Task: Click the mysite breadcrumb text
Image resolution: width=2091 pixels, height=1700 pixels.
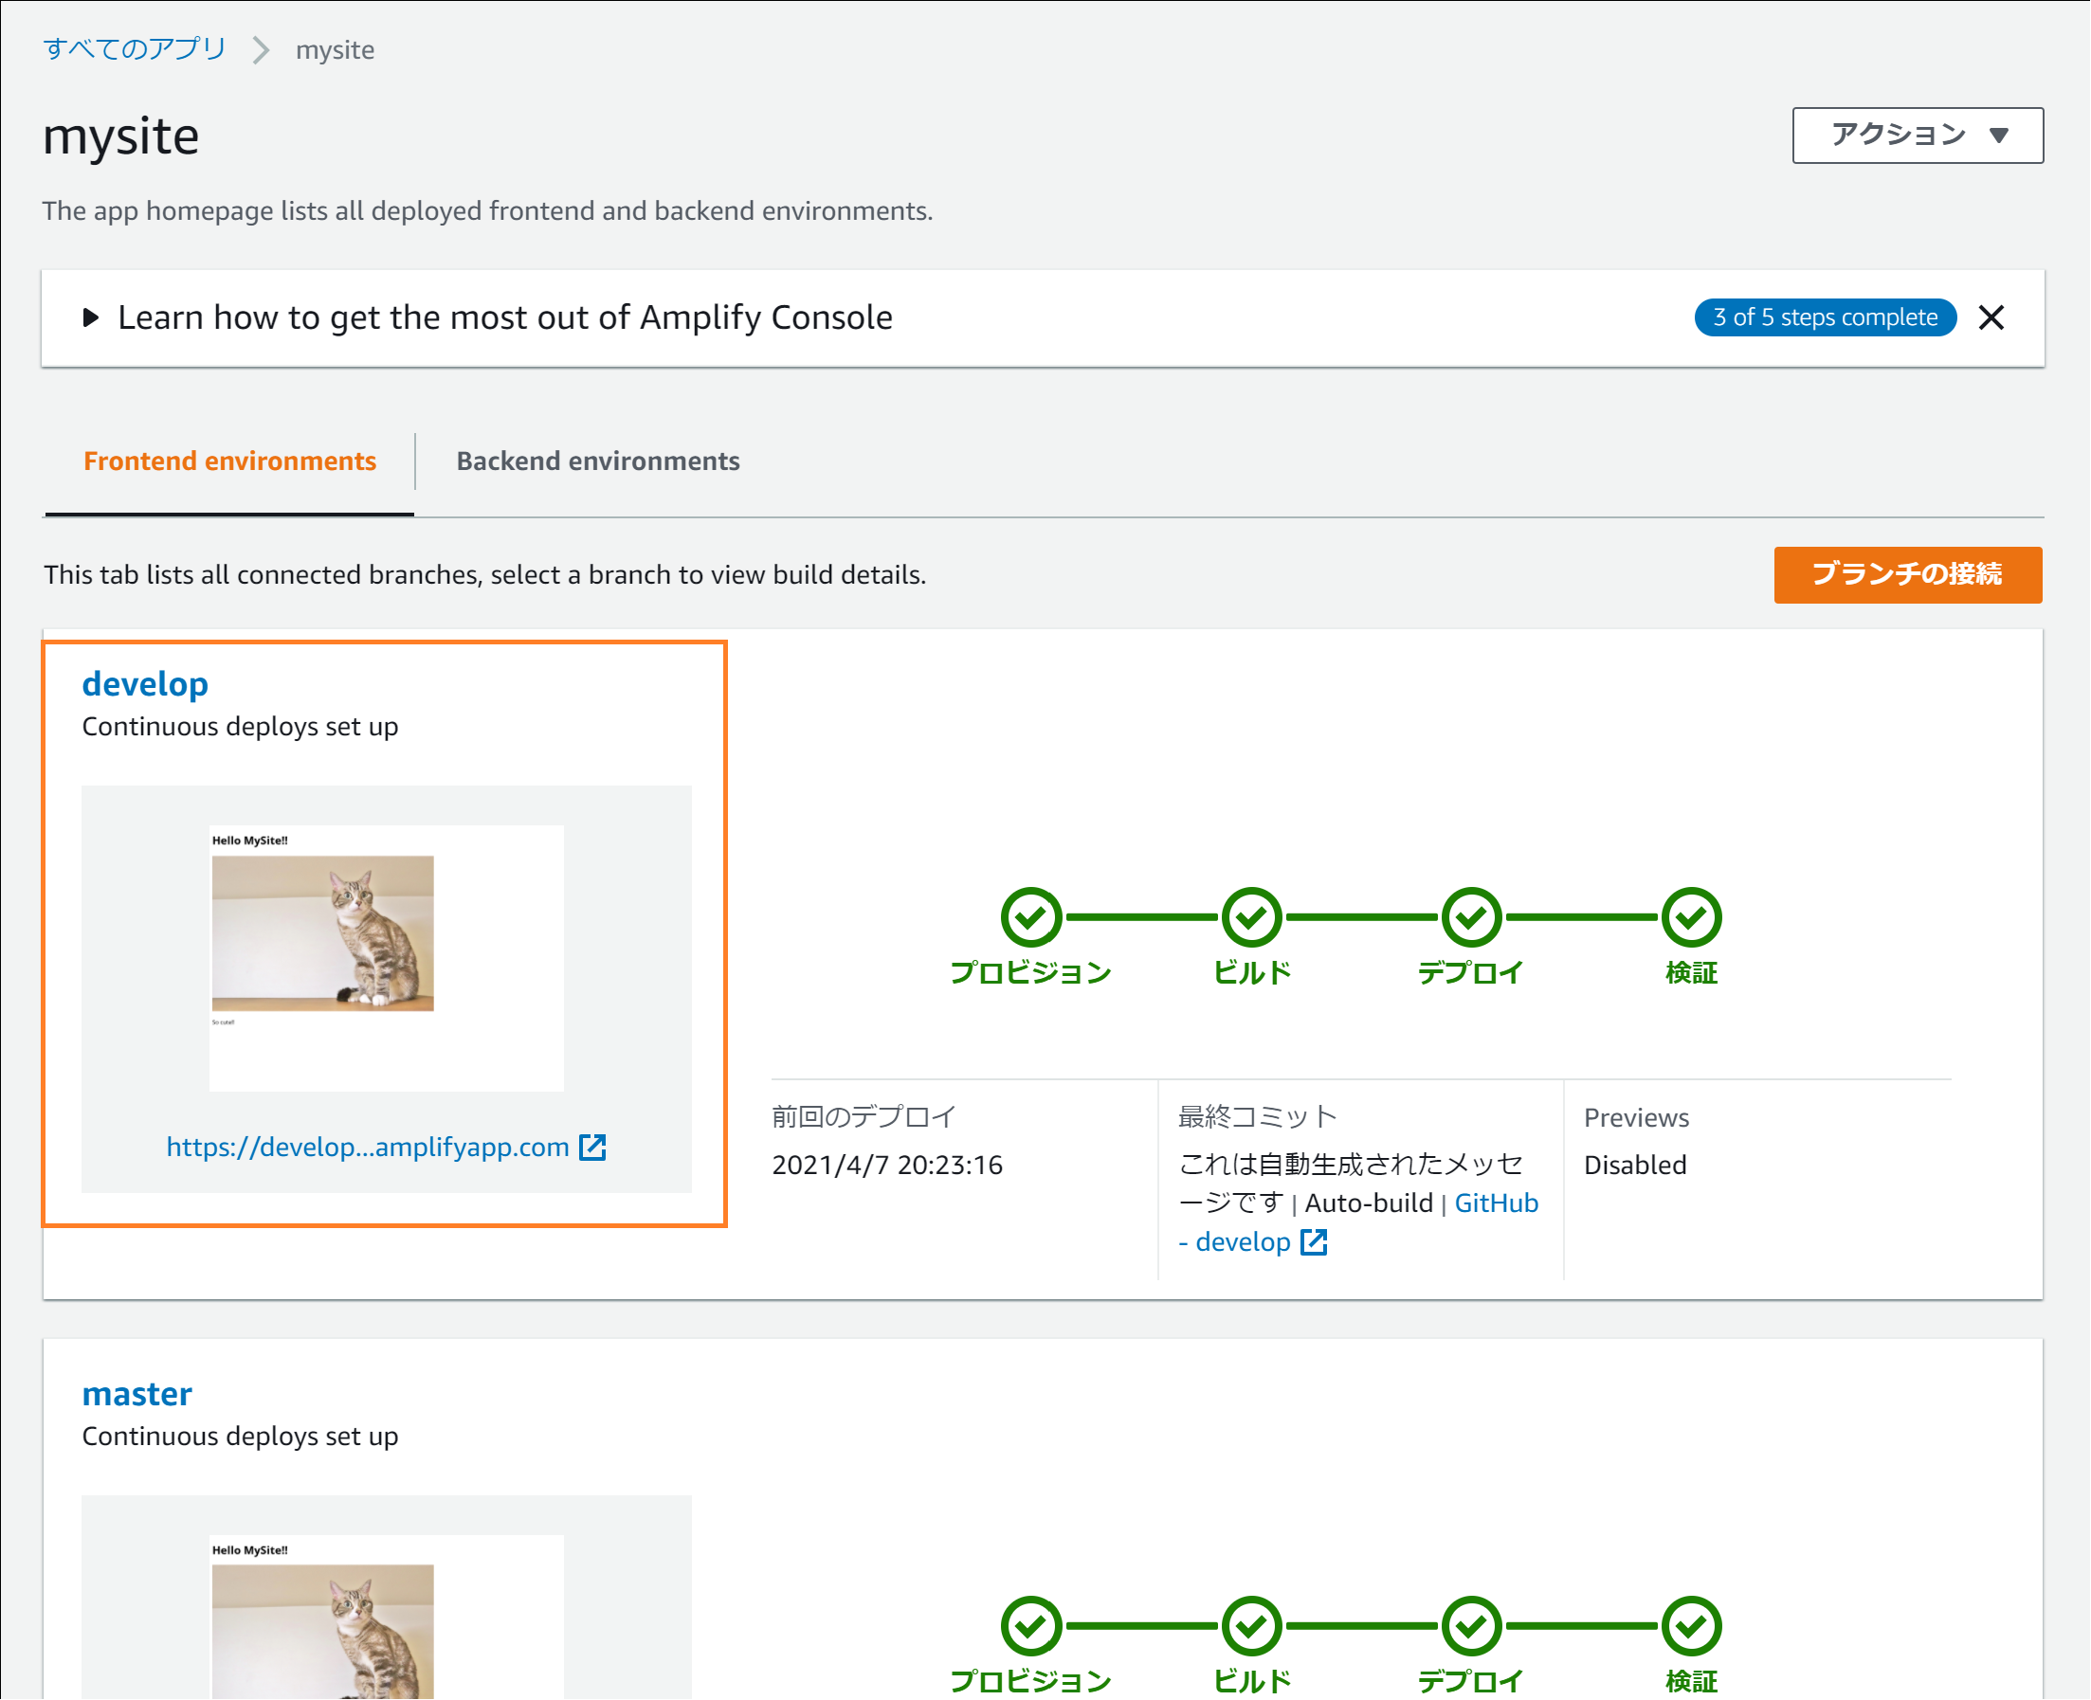Action: pos(335,50)
